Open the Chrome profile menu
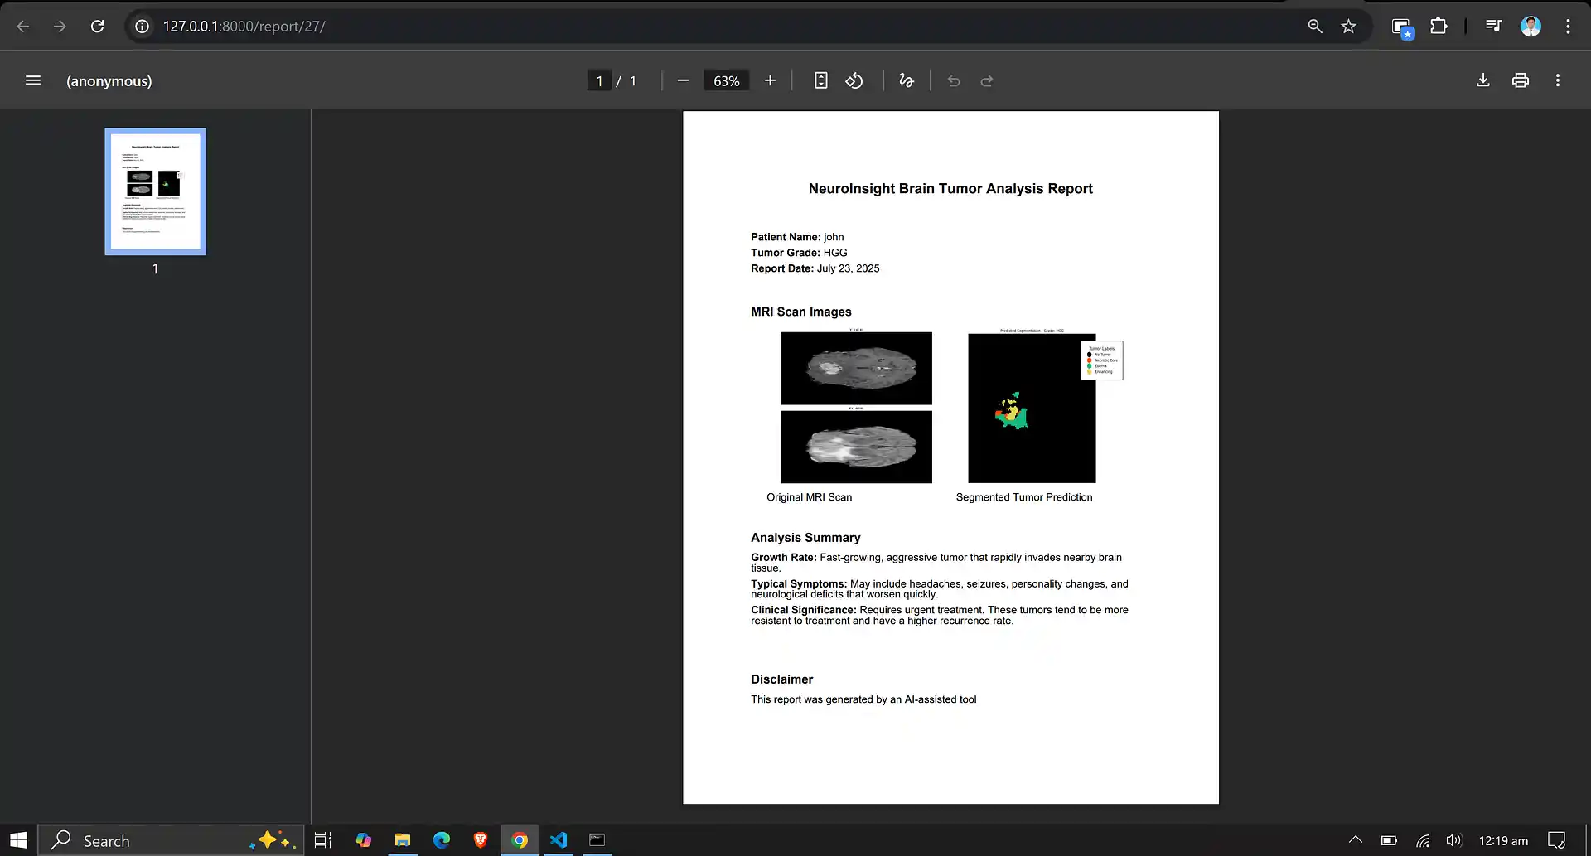Viewport: 1591px width, 856px height. click(x=1531, y=26)
